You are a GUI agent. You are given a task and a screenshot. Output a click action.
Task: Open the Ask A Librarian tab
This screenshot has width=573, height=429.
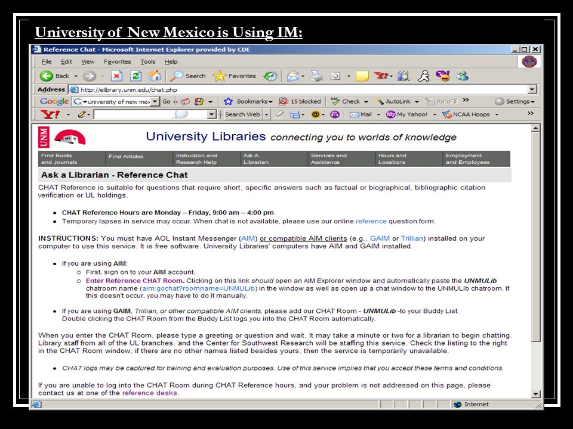coord(274,158)
